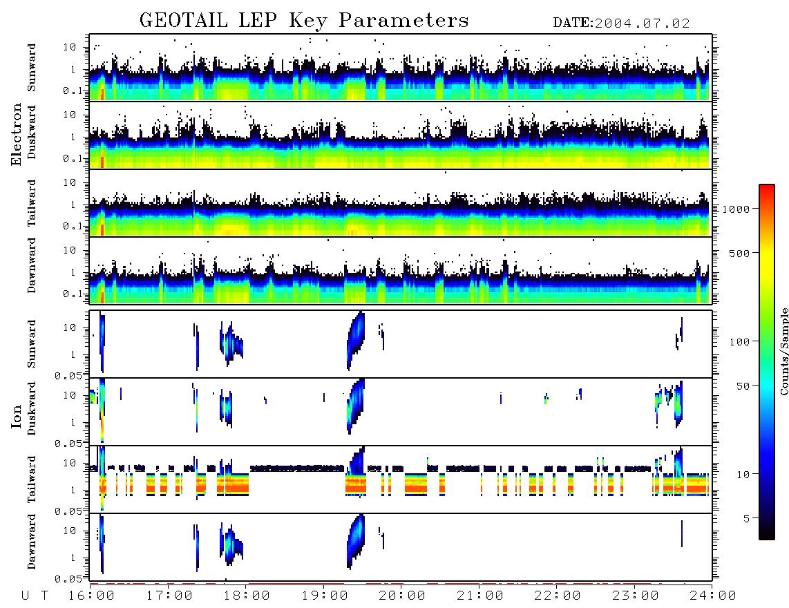The width and height of the screenshot is (789, 608).
Task: Click the 21:00 time axis label
Action: coord(480,596)
